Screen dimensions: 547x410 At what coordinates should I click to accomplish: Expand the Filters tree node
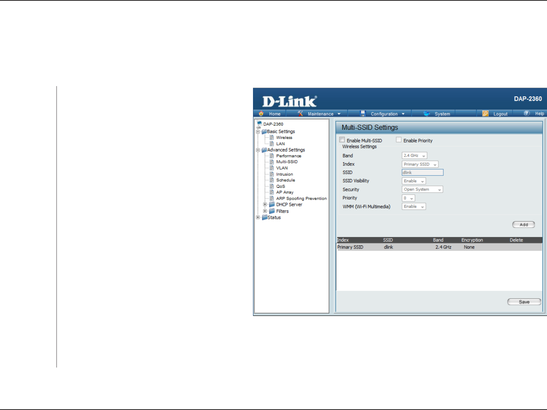265,211
